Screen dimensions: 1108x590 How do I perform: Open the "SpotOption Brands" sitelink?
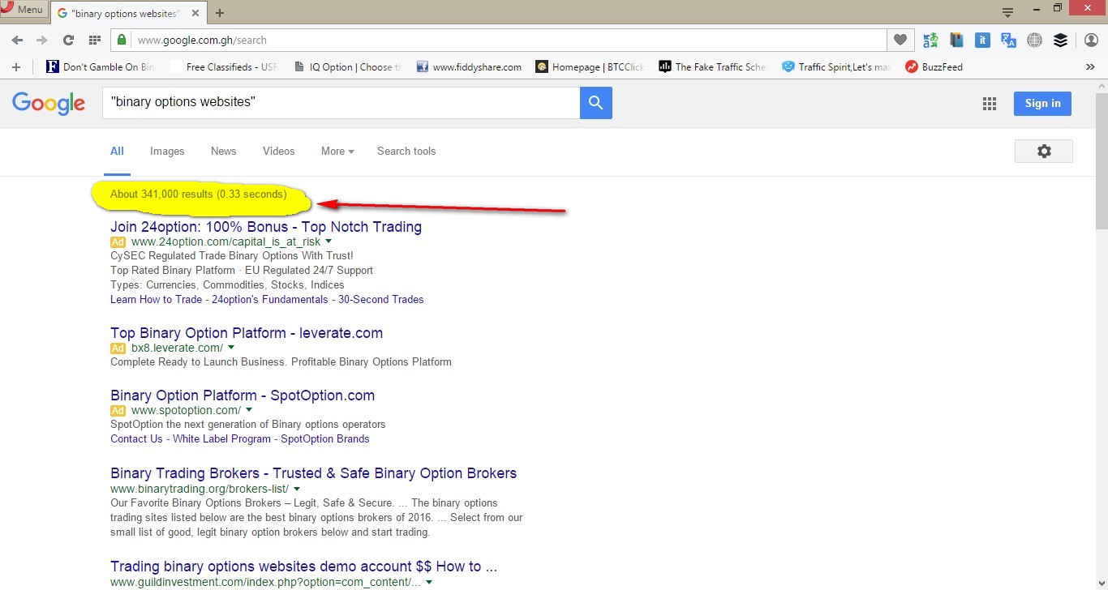click(x=325, y=438)
